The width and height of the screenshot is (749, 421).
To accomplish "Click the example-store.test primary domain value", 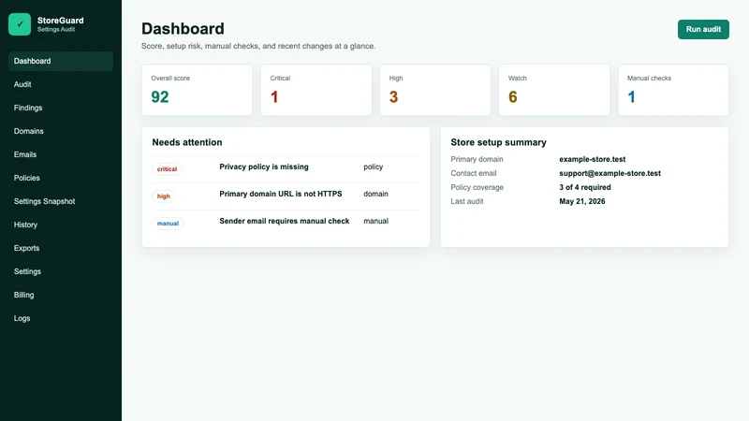I will [593, 159].
